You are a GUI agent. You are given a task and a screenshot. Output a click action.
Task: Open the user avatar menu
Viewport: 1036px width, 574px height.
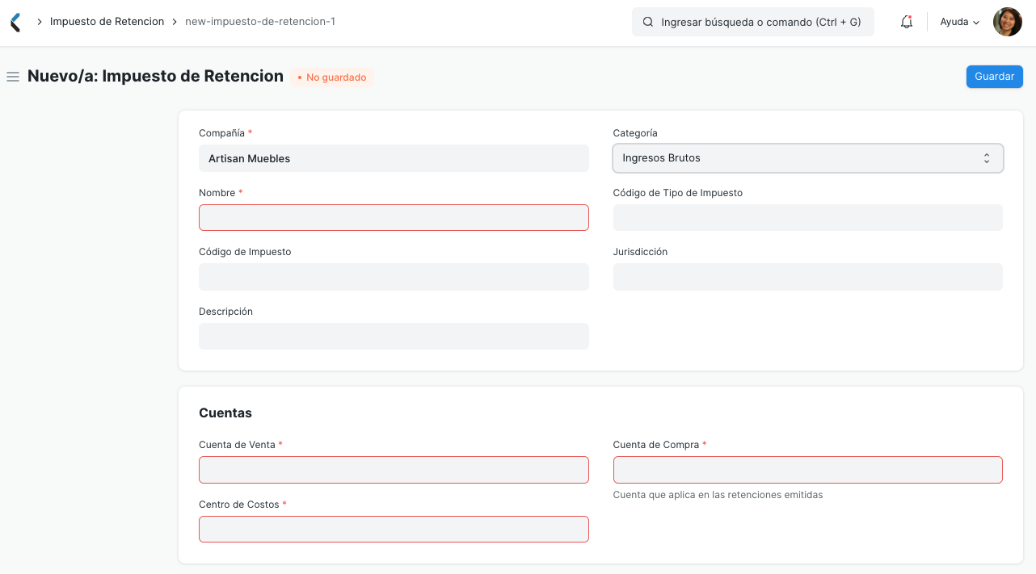[x=1008, y=22]
